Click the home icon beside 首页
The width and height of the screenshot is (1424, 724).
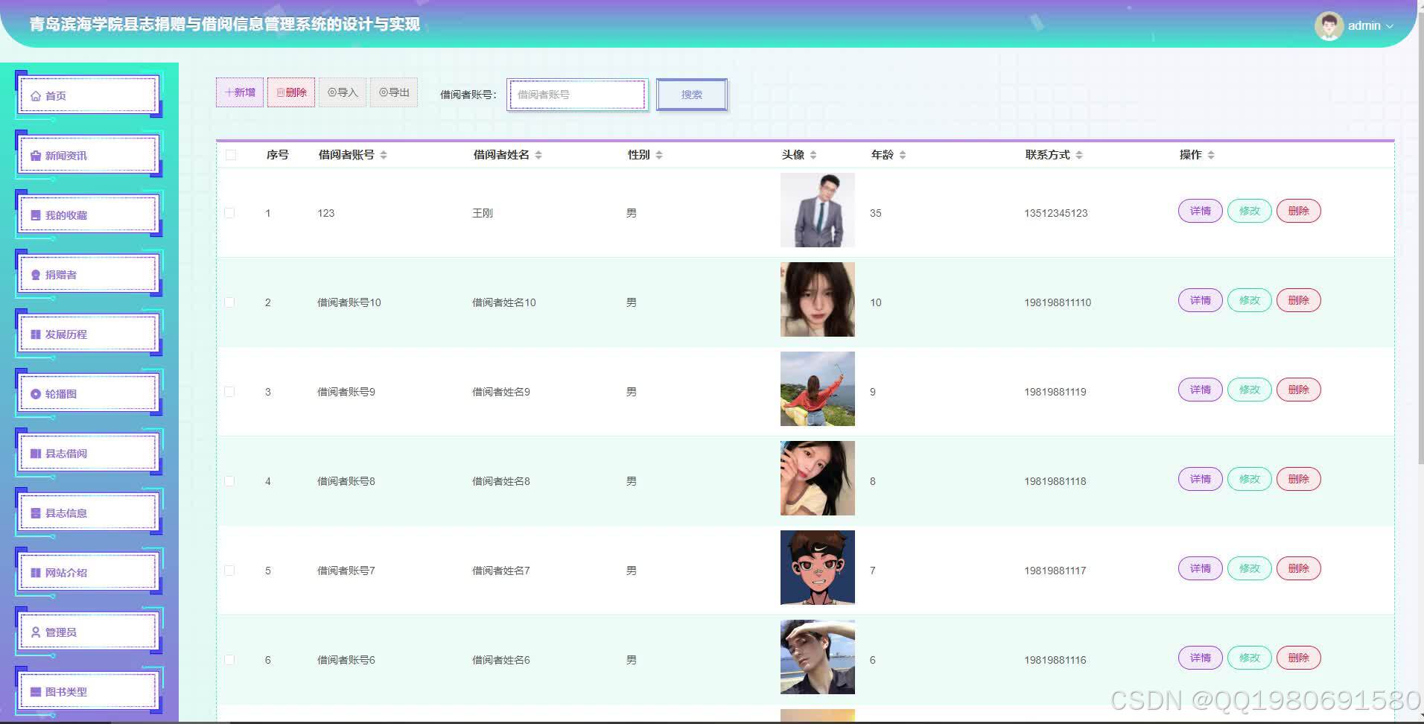[36, 96]
